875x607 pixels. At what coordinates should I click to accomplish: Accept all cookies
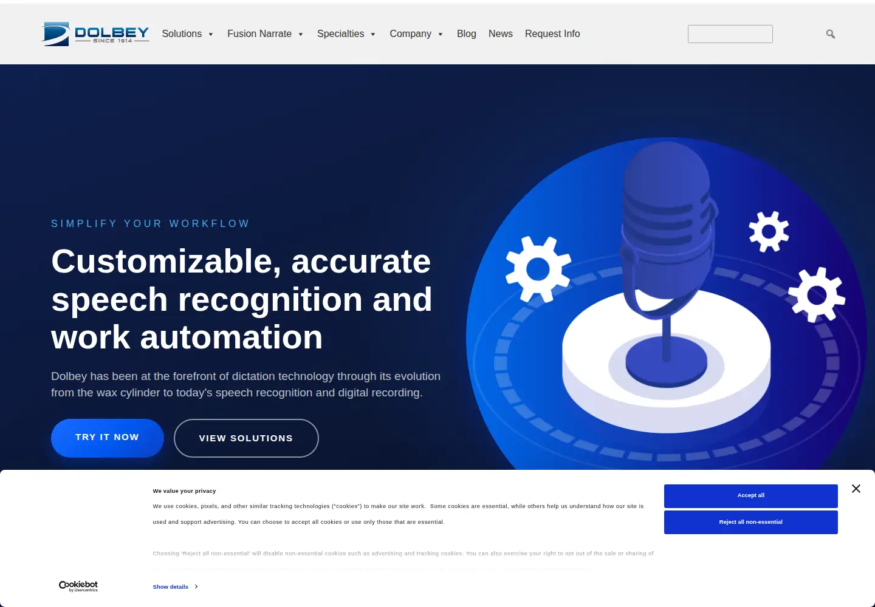tap(751, 496)
